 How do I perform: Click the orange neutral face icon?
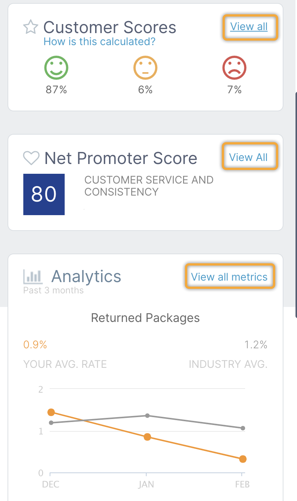click(x=145, y=68)
